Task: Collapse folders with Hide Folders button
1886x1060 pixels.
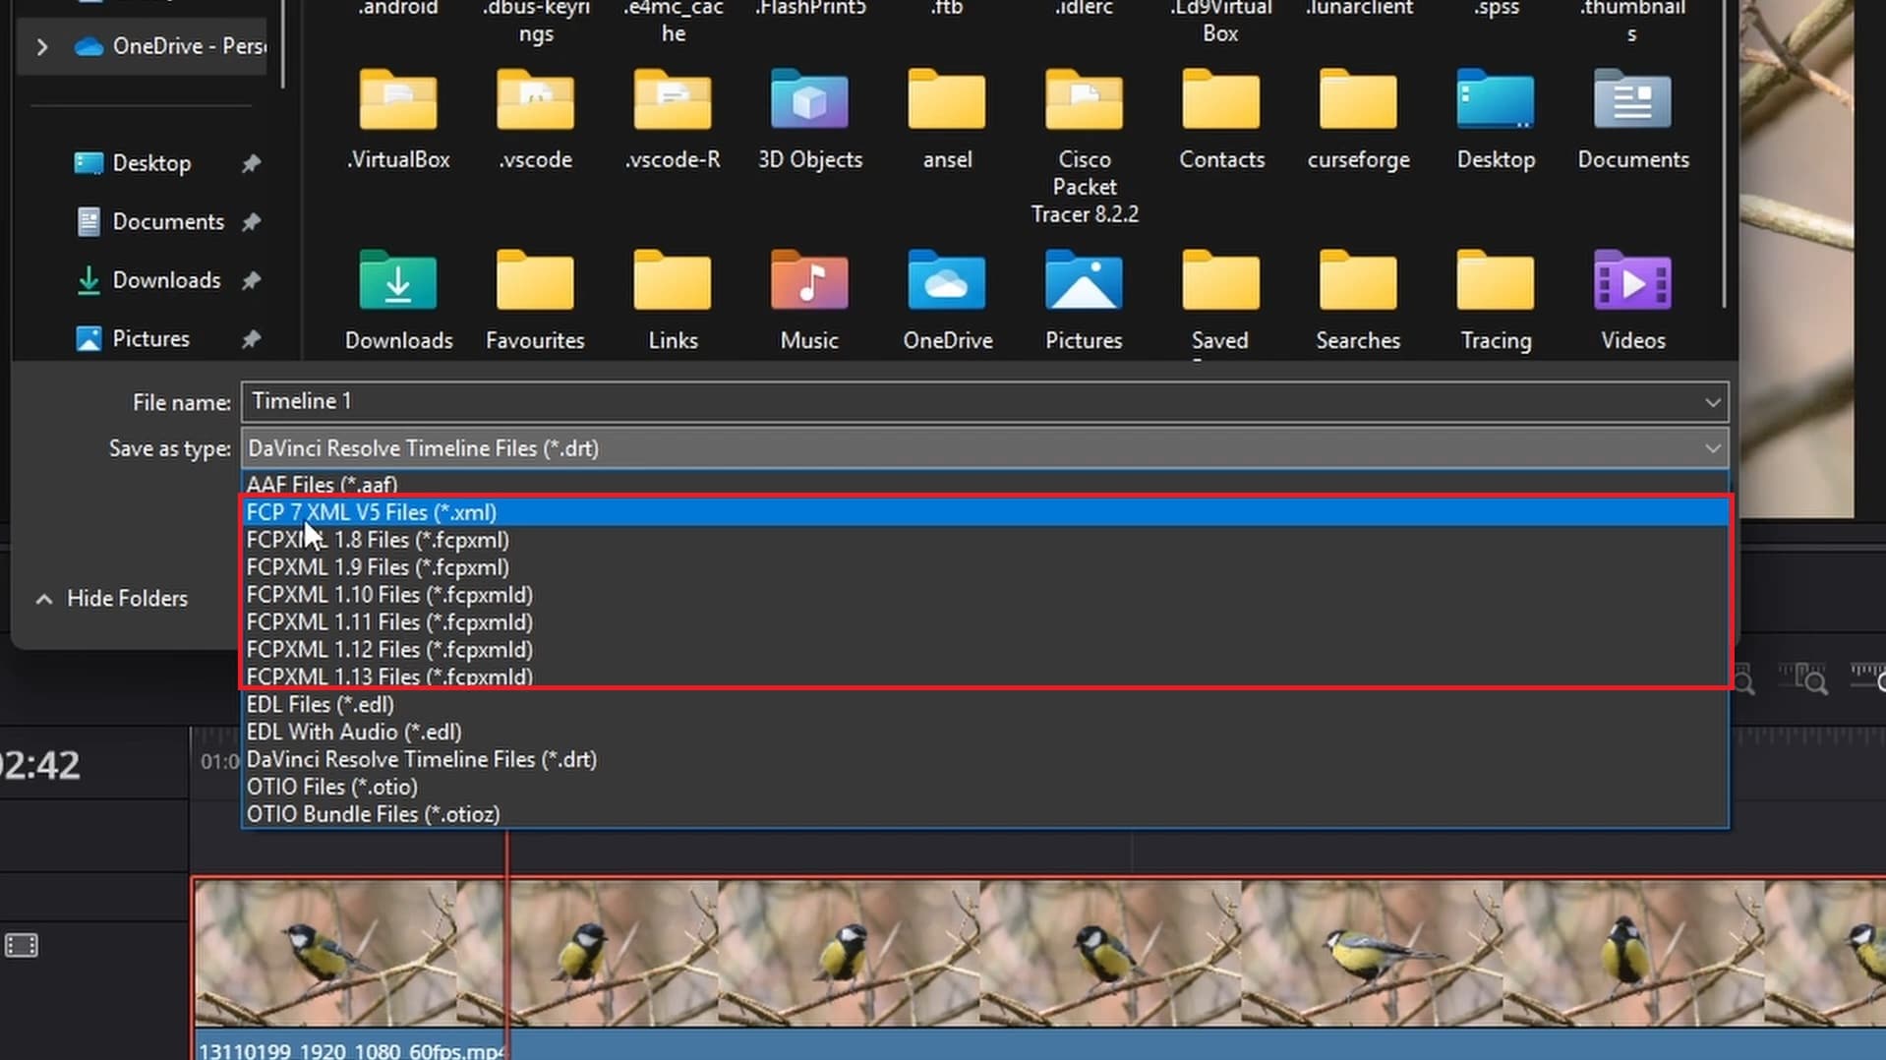Action: (111, 599)
